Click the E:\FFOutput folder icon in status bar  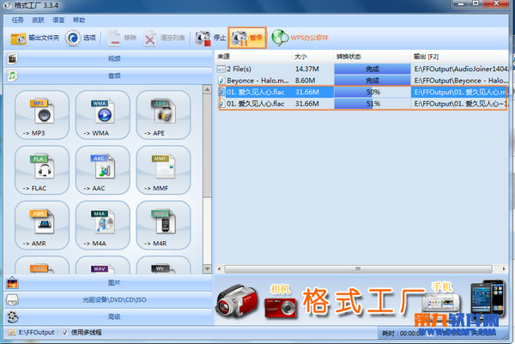point(12,333)
